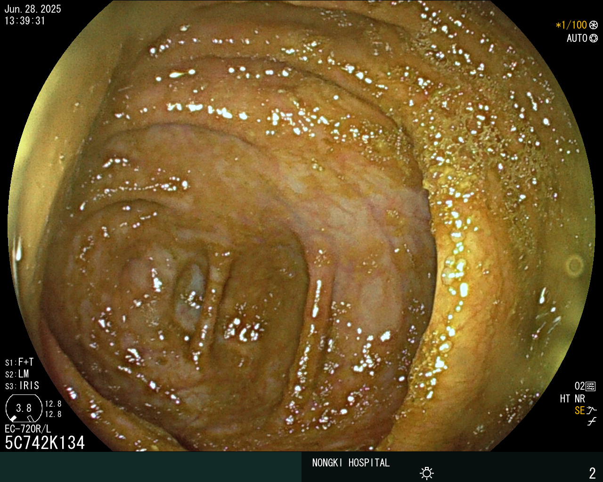Click the iris aperture icon beside AUTO
The image size is (603, 482).
pos(594,38)
